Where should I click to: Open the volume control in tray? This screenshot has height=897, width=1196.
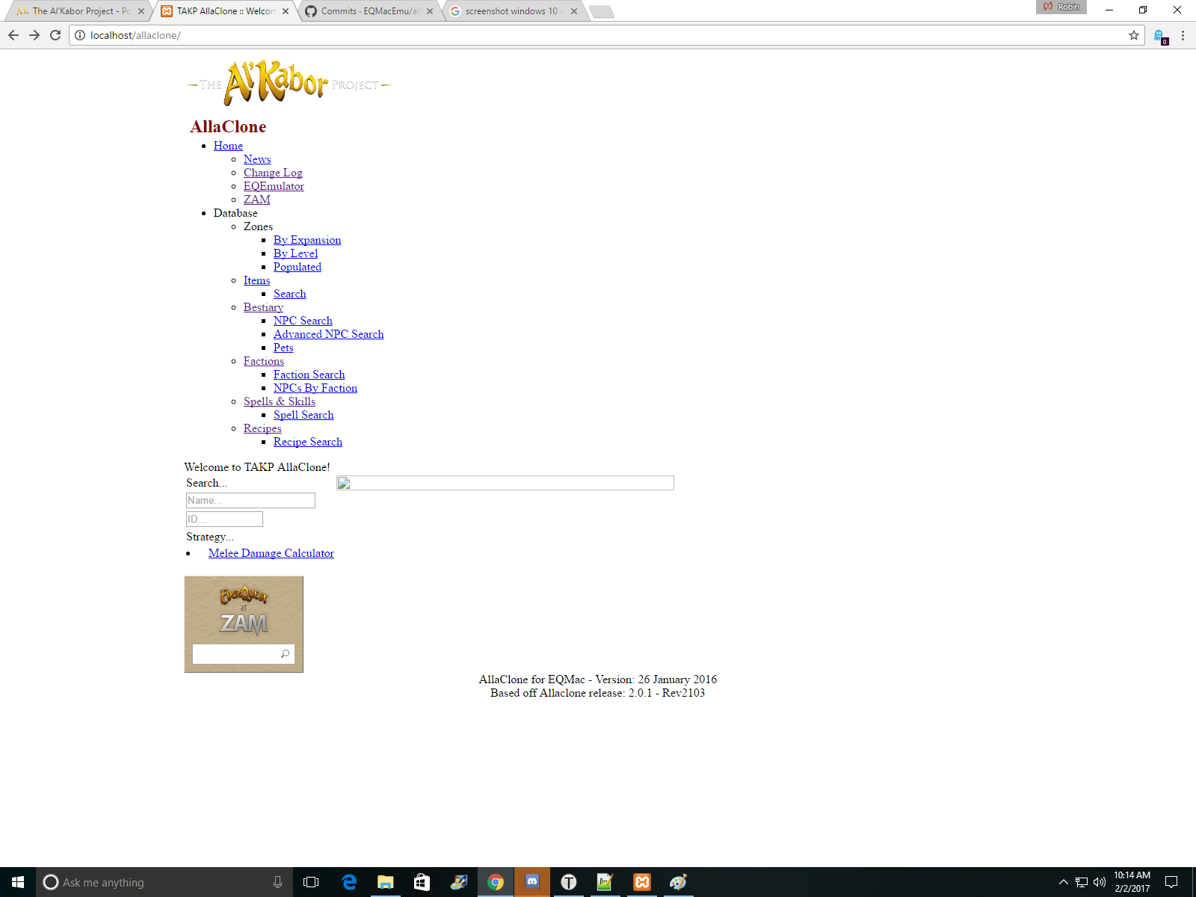[1100, 882]
